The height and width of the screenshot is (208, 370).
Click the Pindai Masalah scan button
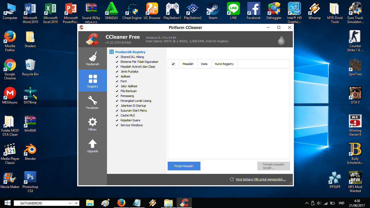click(184, 166)
